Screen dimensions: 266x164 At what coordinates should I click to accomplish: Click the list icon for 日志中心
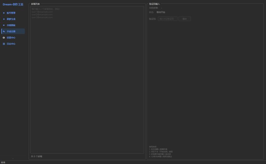tap(4, 44)
